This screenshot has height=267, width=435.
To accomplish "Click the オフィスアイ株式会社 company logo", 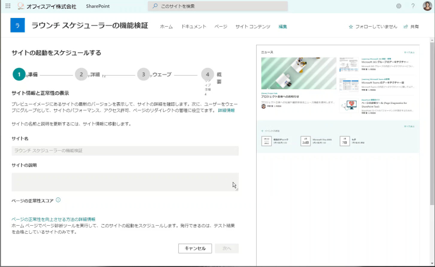I will (21, 6).
